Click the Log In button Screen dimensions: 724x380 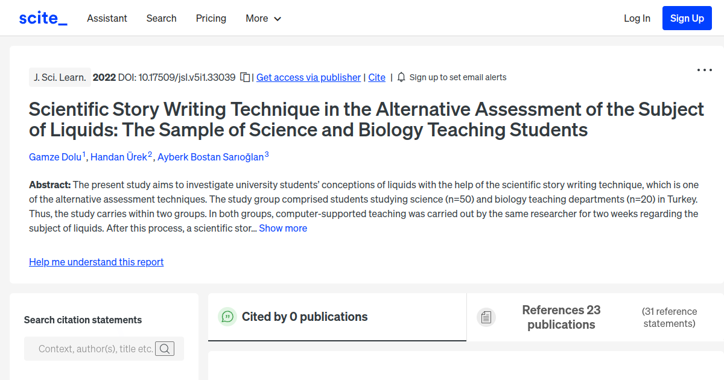(637, 18)
